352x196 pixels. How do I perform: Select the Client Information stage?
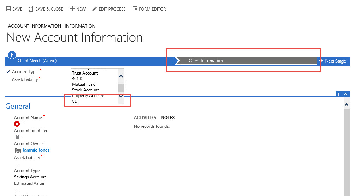pyautogui.click(x=206, y=61)
